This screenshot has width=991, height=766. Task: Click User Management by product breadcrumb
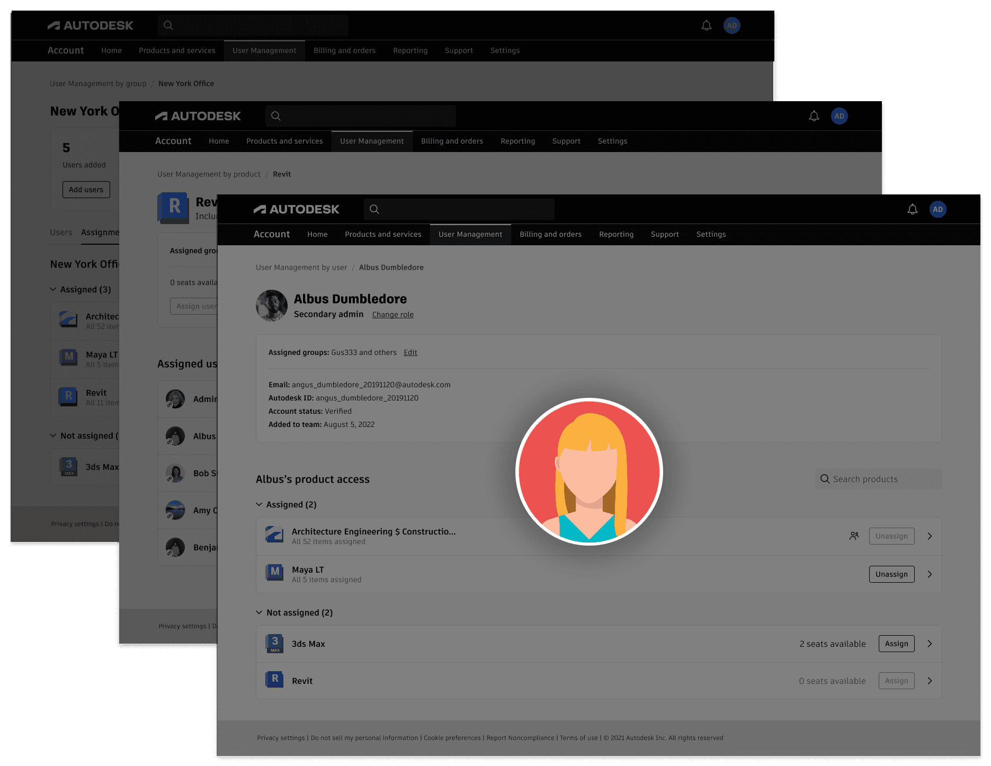[209, 174]
